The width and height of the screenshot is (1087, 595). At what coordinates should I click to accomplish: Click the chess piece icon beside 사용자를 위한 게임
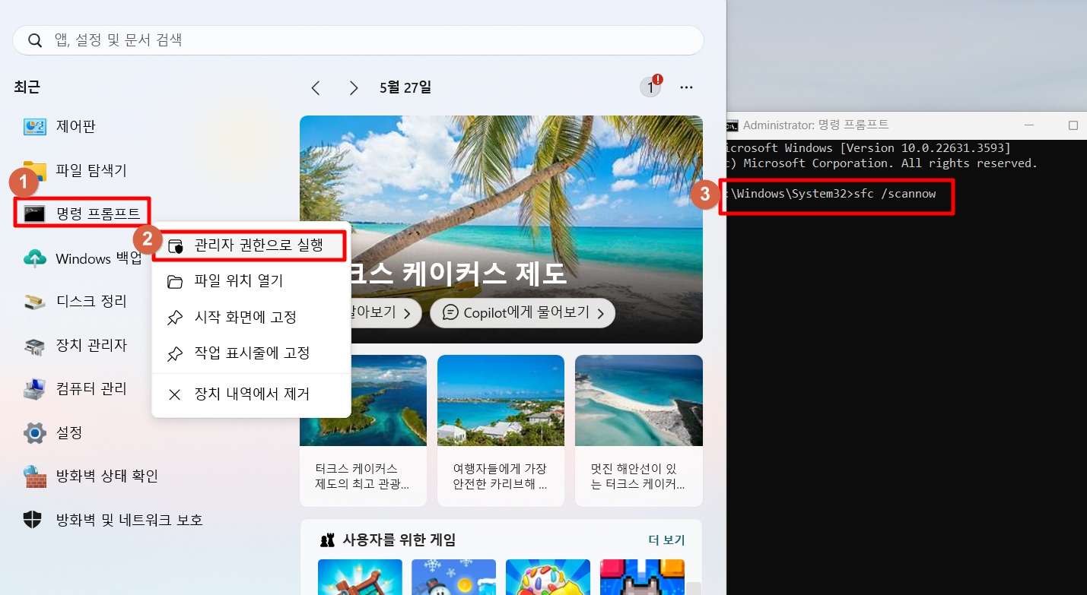tap(327, 540)
